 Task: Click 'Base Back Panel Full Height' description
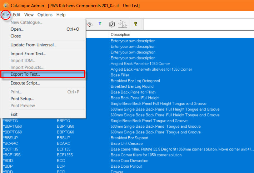click(x=135, y=98)
